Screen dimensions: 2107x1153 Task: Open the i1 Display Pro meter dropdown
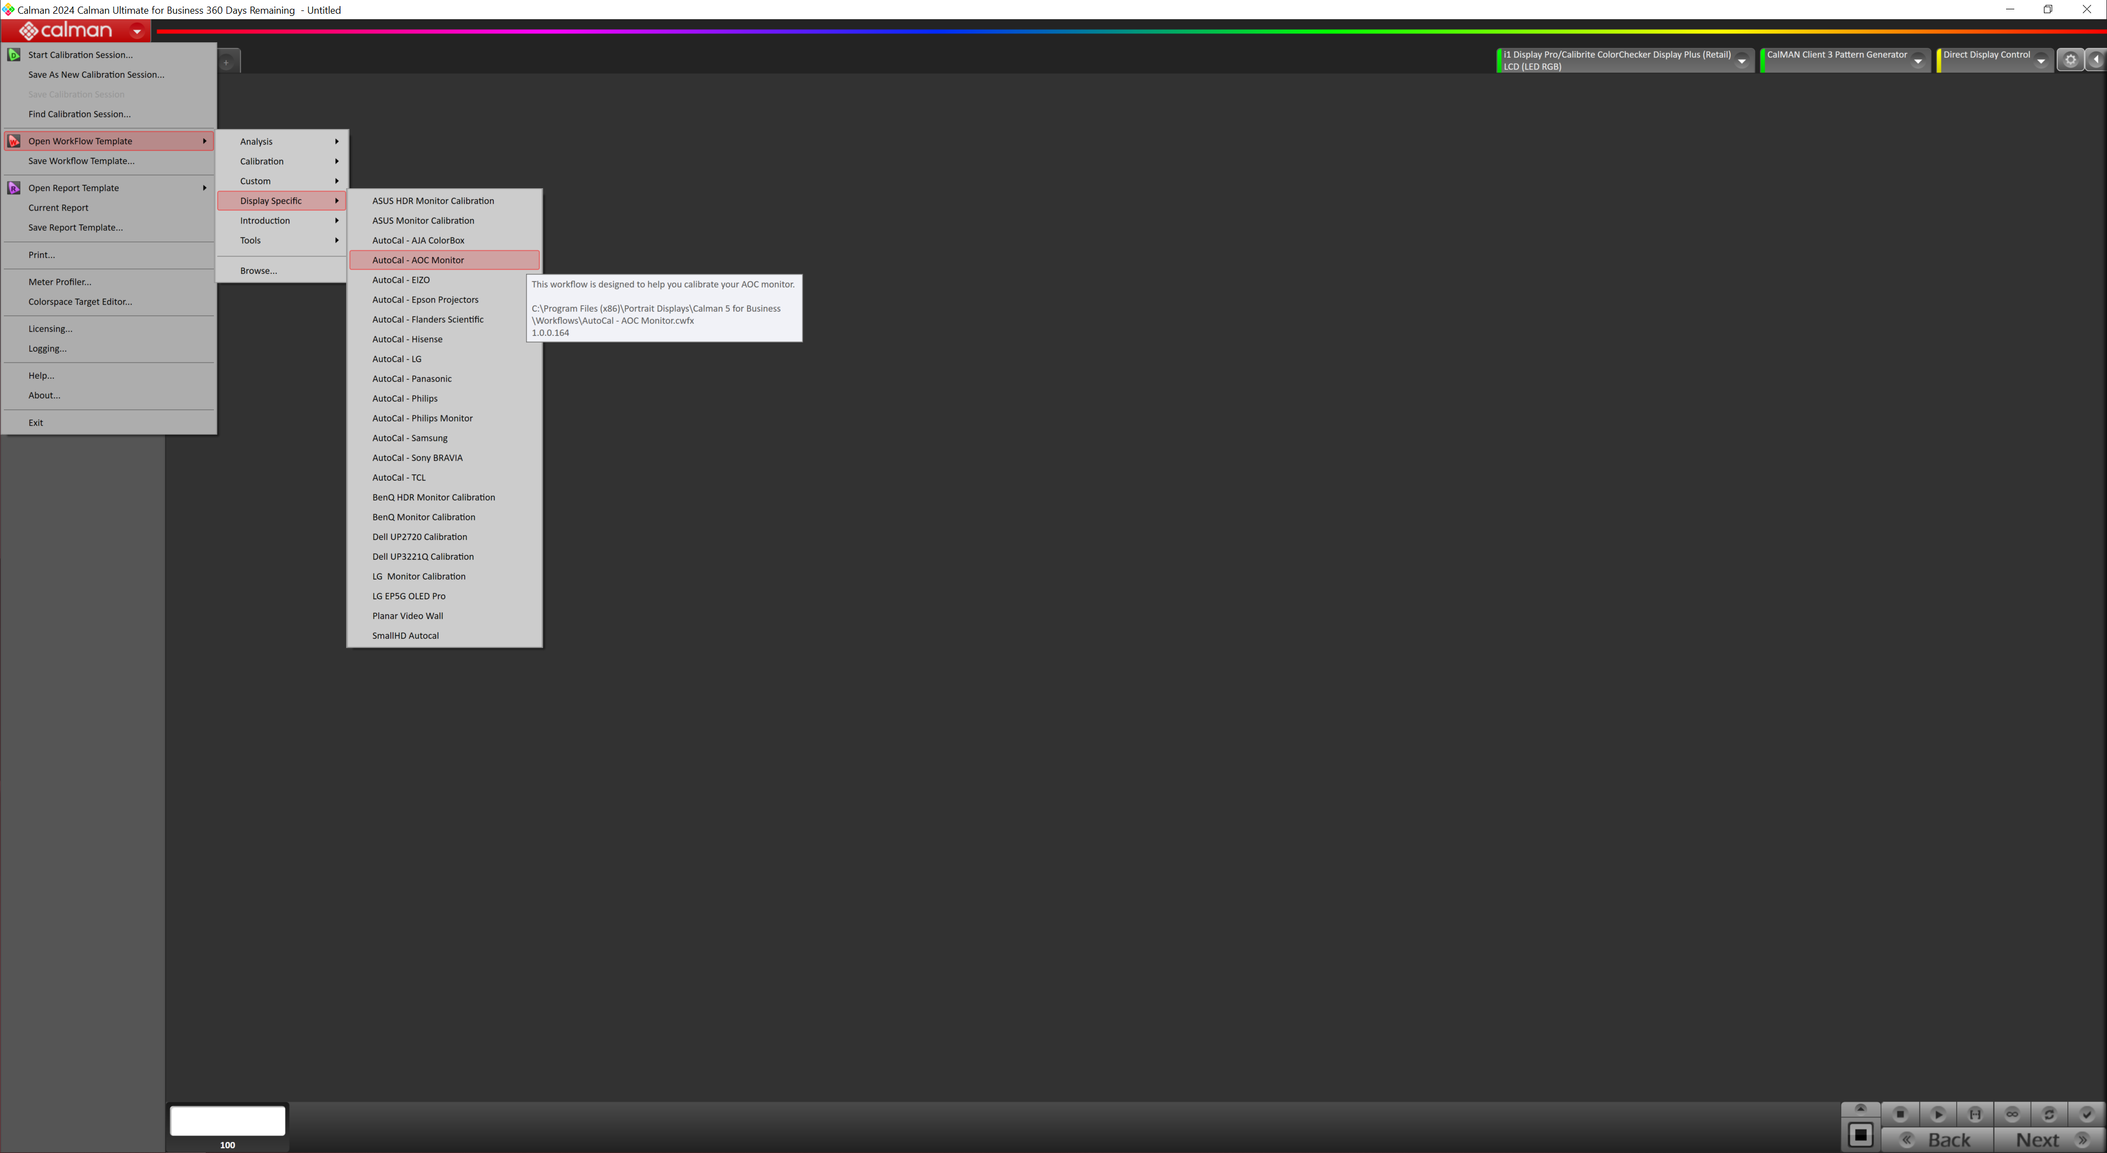[1741, 60]
